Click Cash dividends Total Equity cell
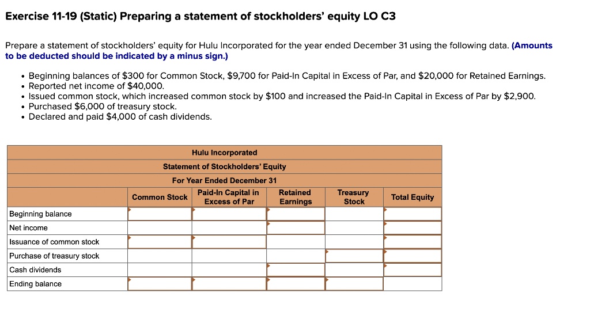This screenshot has height=315, width=590. (413, 270)
